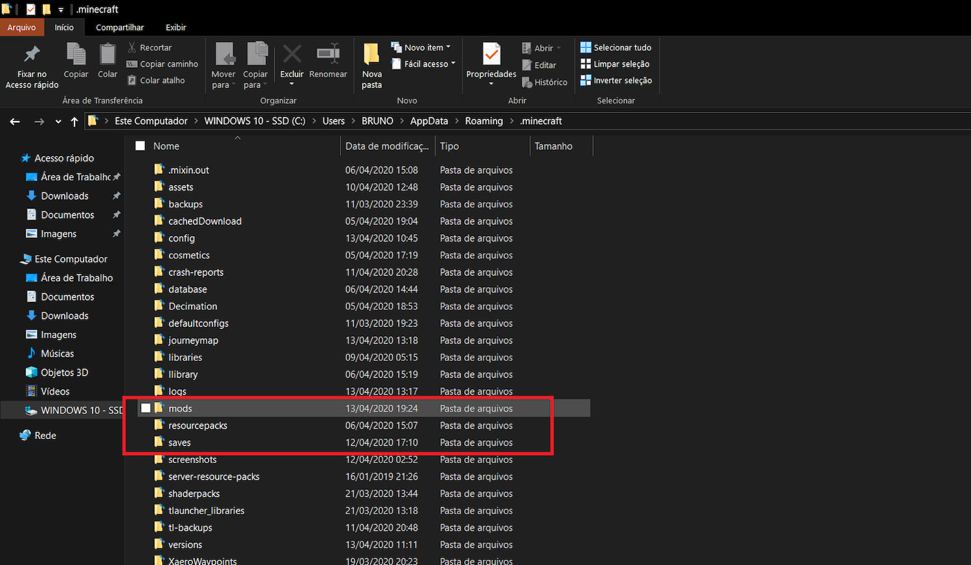Check the select-all box beside Nome
Image resolution: width=971 pixels, height=565 pixels.
(x=140, y=146)
